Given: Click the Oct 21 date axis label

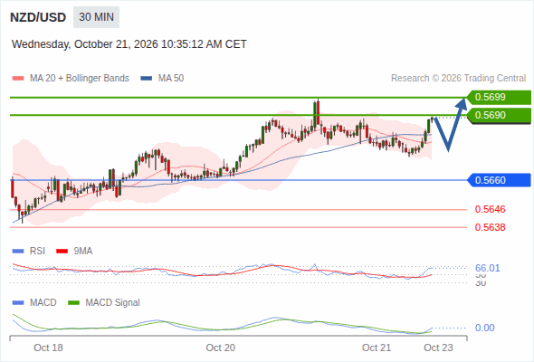Looking at the screenshot, I should tap(377, 348).
